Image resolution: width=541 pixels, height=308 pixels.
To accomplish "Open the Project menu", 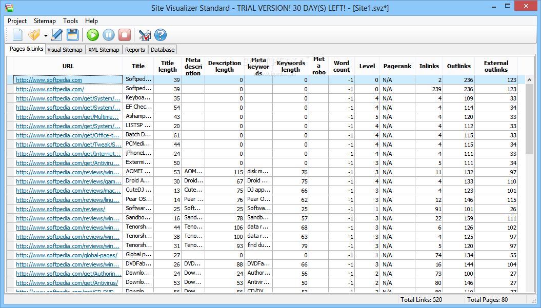I will (x=17, y=21).
